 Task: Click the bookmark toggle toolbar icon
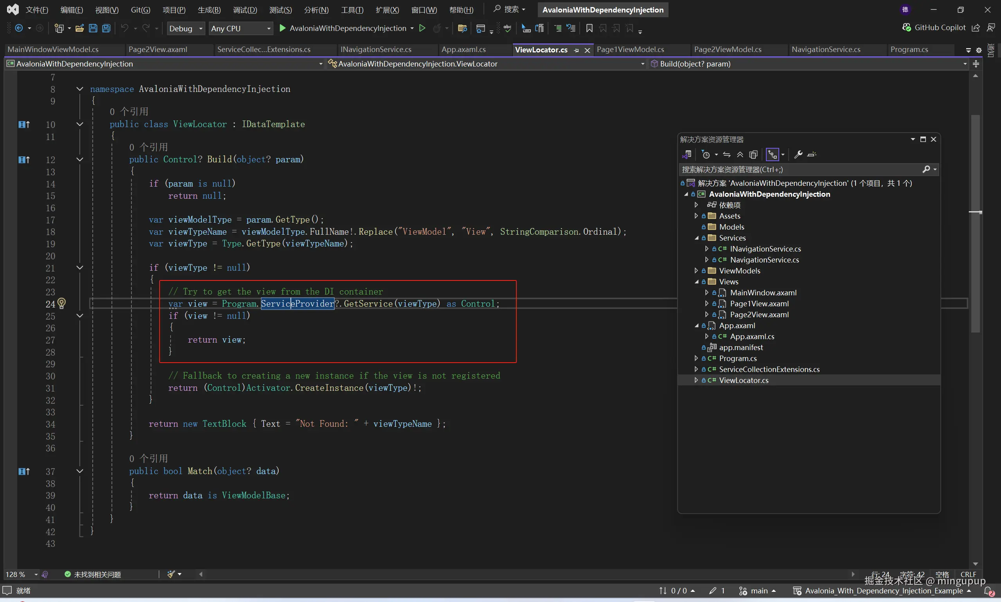(589, 29)
